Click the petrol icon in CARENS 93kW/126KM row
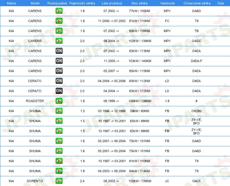Image resolution: width=230 pixels, height=186 pixels. click(x=59, y=31)
